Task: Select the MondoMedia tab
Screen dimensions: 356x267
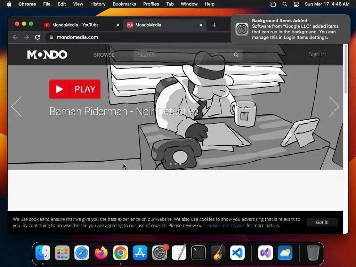Action: coord(164,25)
